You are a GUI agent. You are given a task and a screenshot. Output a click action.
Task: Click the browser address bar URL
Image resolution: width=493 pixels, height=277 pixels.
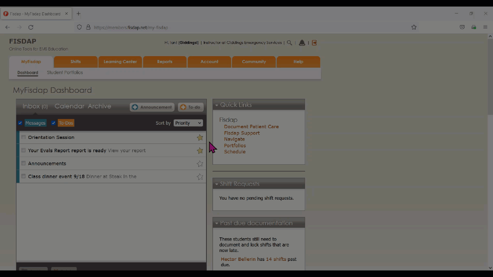tap(131, 27)
